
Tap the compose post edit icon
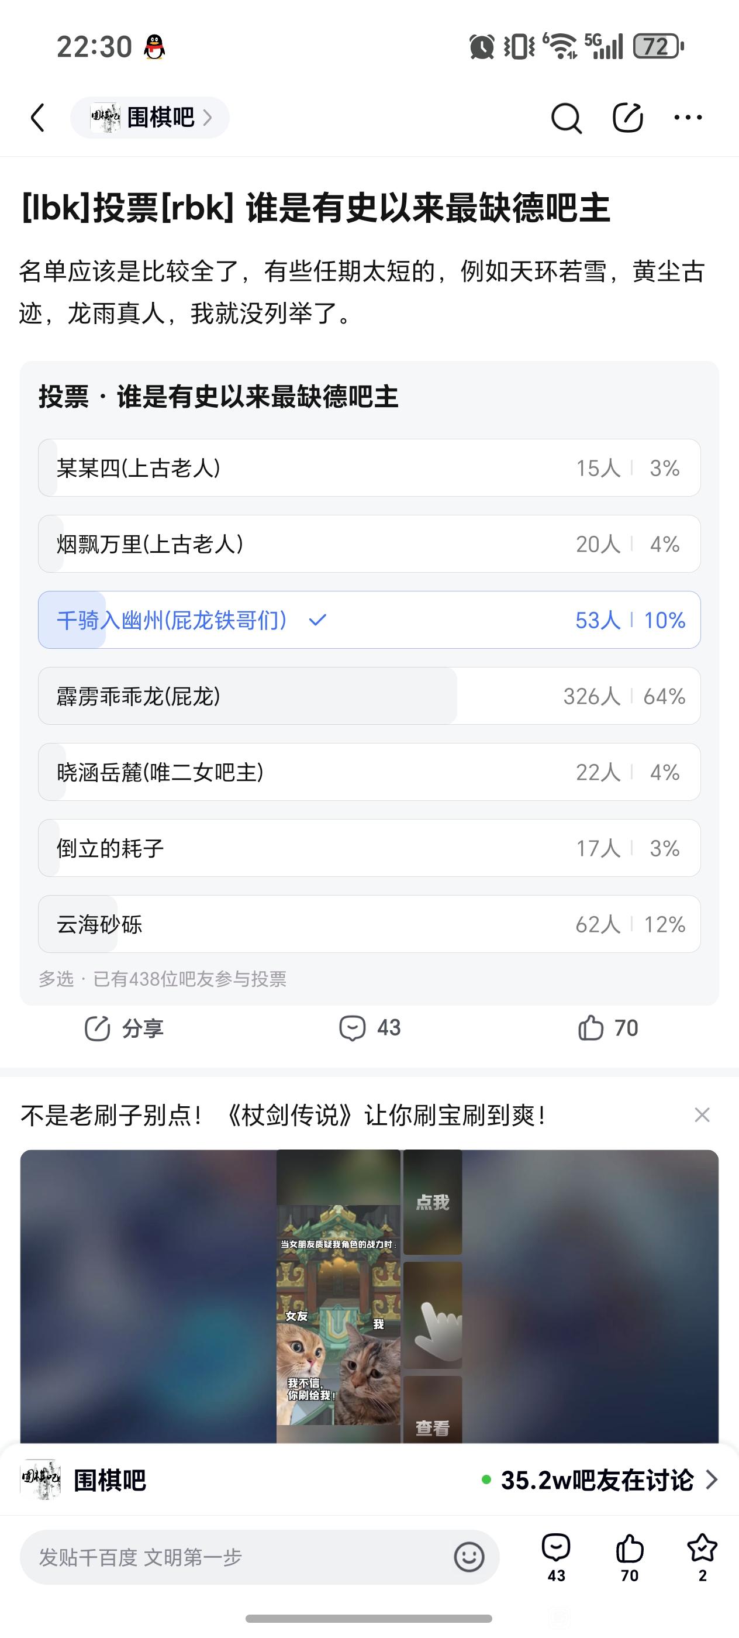tap(627, 117)
